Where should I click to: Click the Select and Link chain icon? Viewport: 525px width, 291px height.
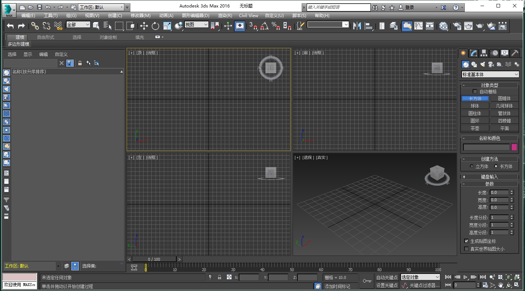[x=35, y=26]
